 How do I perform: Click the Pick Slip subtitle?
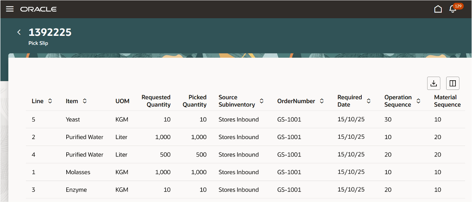[38, 43]
